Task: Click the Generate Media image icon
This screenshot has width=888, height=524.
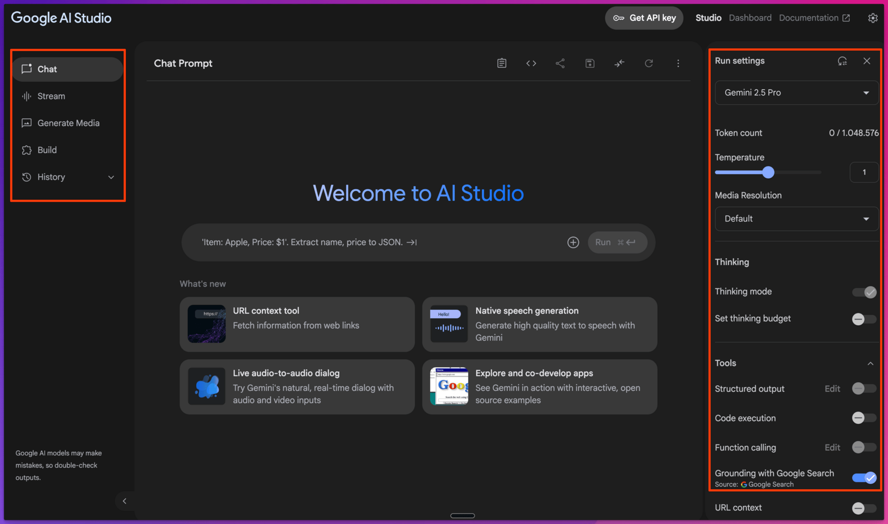Action: (27, 123)
